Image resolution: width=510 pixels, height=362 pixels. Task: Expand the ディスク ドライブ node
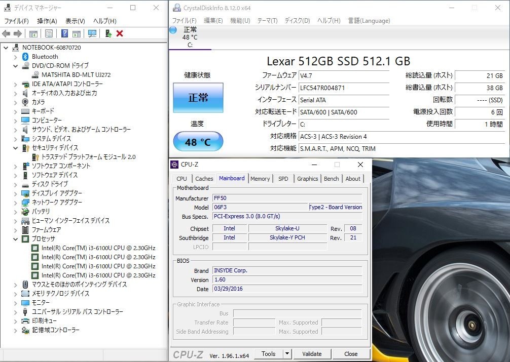15,184
